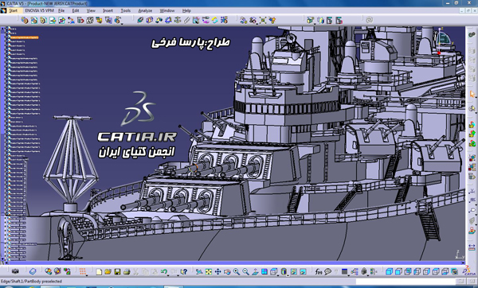Click the Open folder icon
The image size is (478, 288).
108,271
